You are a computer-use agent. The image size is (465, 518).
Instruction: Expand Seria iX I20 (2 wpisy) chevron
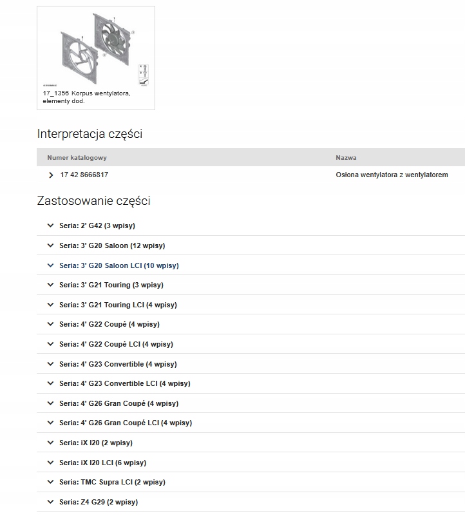pos(51,443)
